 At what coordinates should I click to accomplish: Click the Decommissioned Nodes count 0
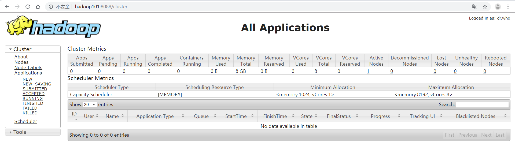tap(392, 71)
